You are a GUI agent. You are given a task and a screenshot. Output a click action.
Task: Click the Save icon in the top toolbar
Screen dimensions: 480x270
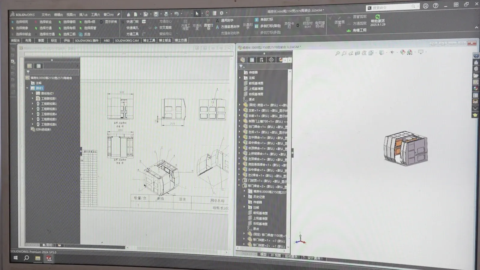coord(156,14)
